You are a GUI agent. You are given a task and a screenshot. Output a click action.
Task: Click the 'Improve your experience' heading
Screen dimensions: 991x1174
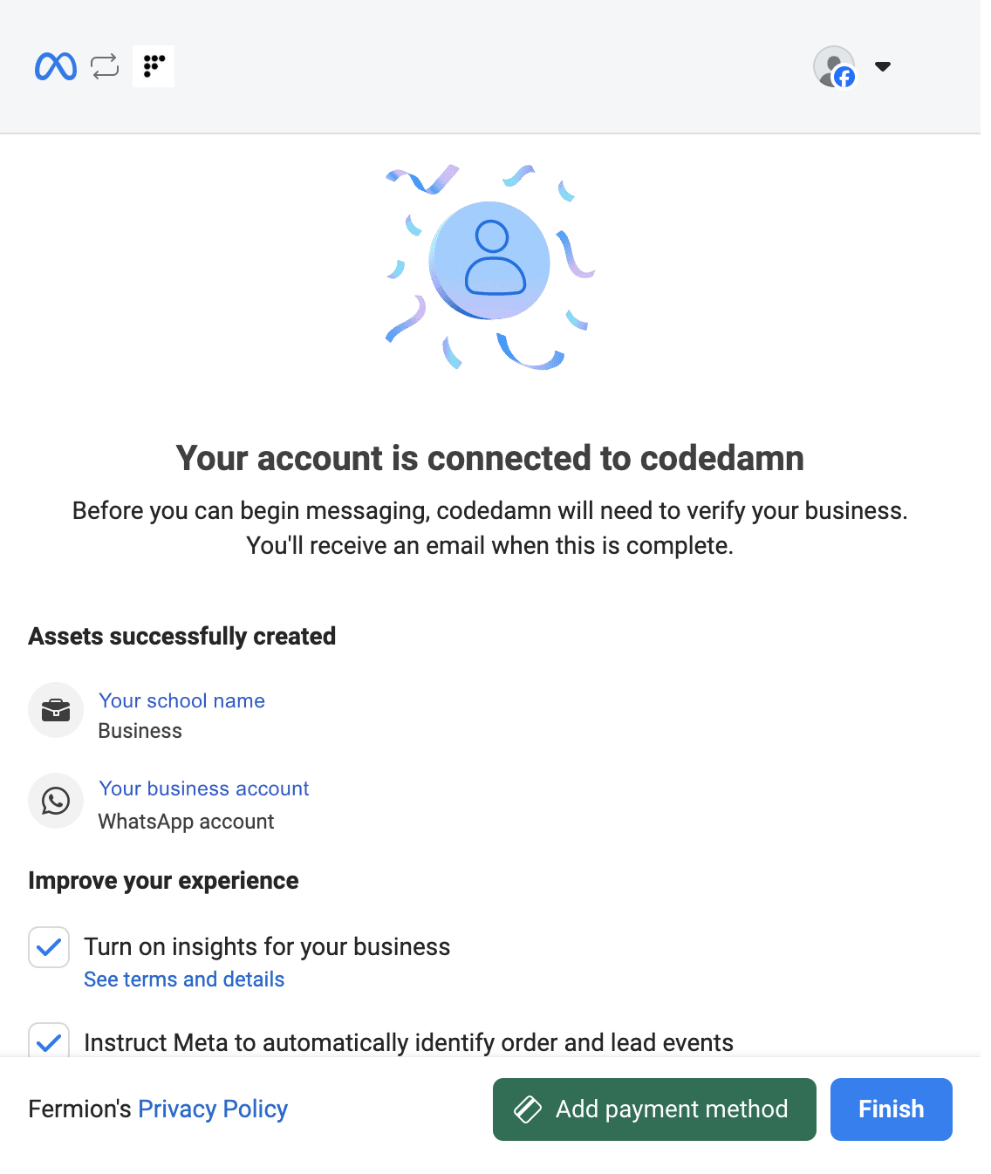coord(163,881)
